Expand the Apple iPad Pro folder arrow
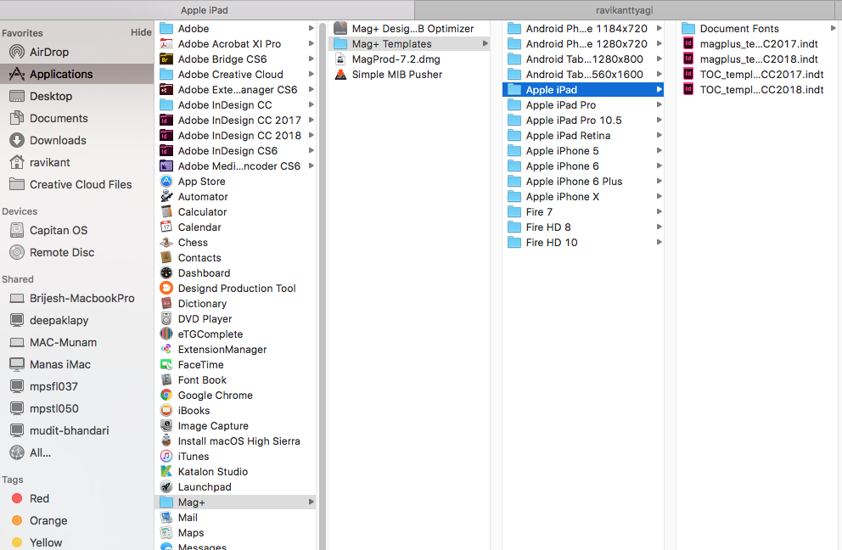This screenshot has height=550, width=842. (660, 104)
